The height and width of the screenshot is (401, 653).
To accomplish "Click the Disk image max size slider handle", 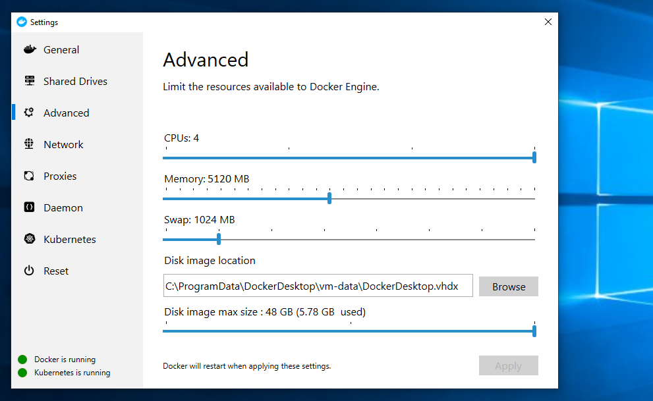I will coord(534,331).
